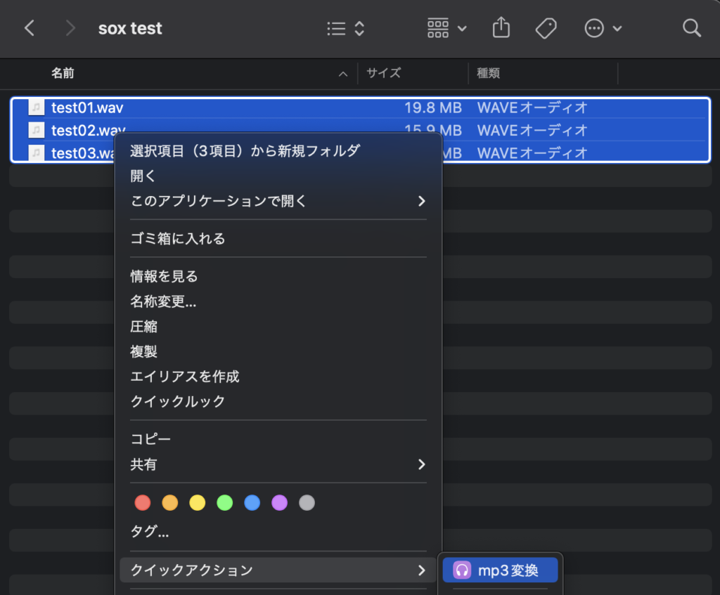Click the tag icon in toolbar
The image size is (720, 595).
coord(546,28)
